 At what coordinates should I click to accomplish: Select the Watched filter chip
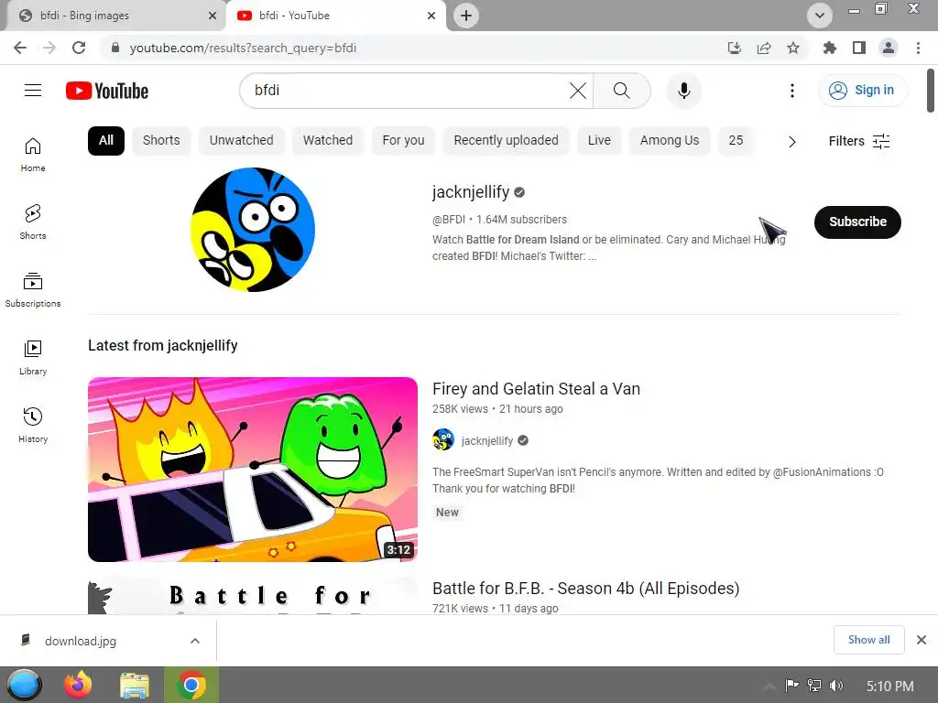(x=328, y=141)
